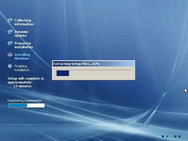Click the Installing Windows current-step icon
188x141 pixels.
click(x=10, y=55)
